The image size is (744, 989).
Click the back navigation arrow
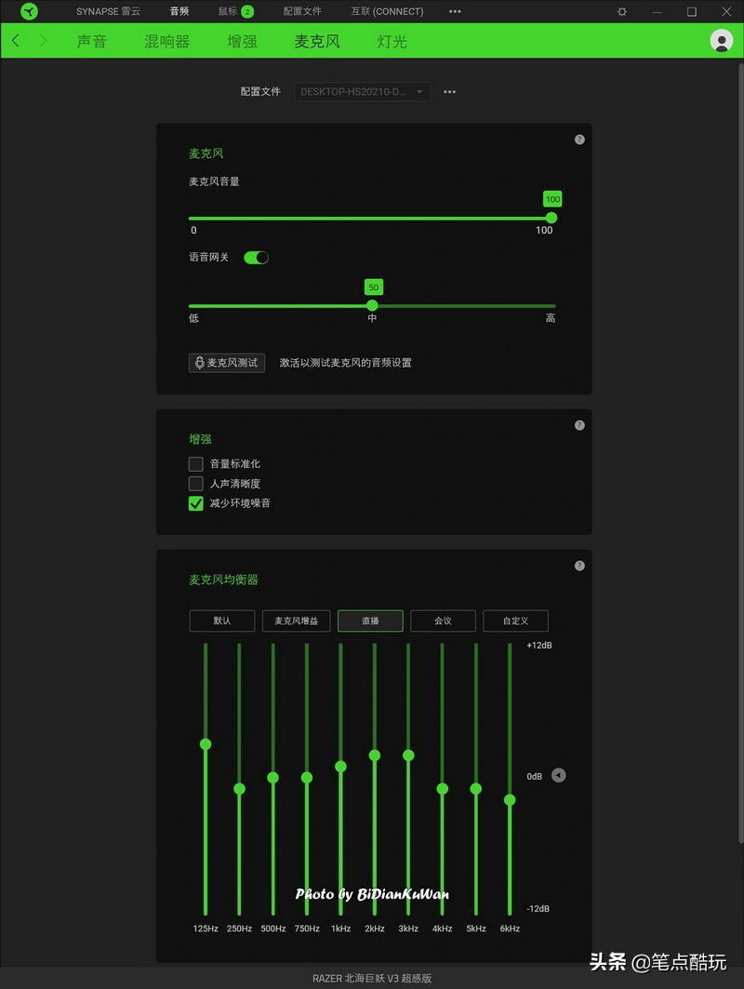(15, 41)
